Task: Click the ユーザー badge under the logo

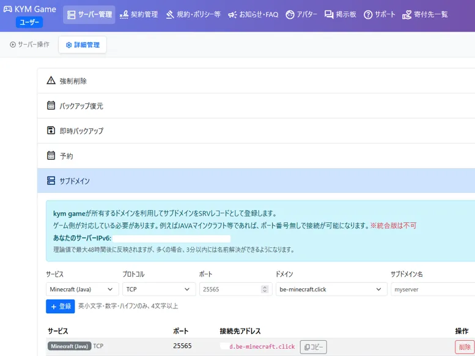Action: [x=29, y=23]
